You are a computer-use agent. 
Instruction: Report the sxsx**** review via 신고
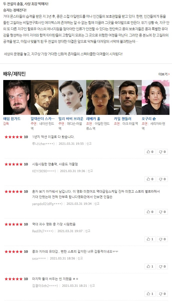tap(80, 258)
